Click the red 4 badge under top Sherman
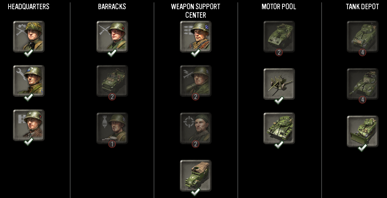The image size is (387, 198). tap(362, 52)
